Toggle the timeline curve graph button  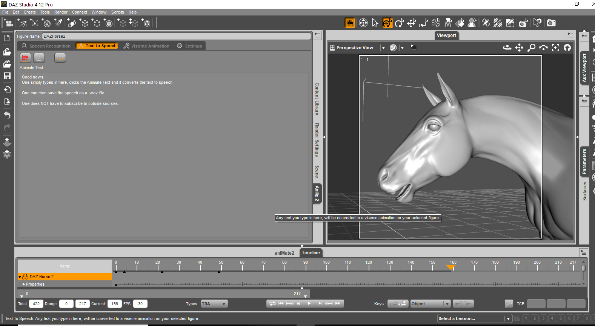point(509,304)
